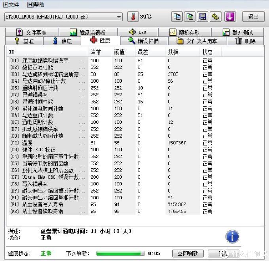Click the ID column header

pos(47,52)
